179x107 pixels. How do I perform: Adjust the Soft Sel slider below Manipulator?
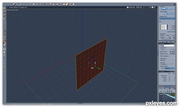pyautogui.click(x=166, y=39)
